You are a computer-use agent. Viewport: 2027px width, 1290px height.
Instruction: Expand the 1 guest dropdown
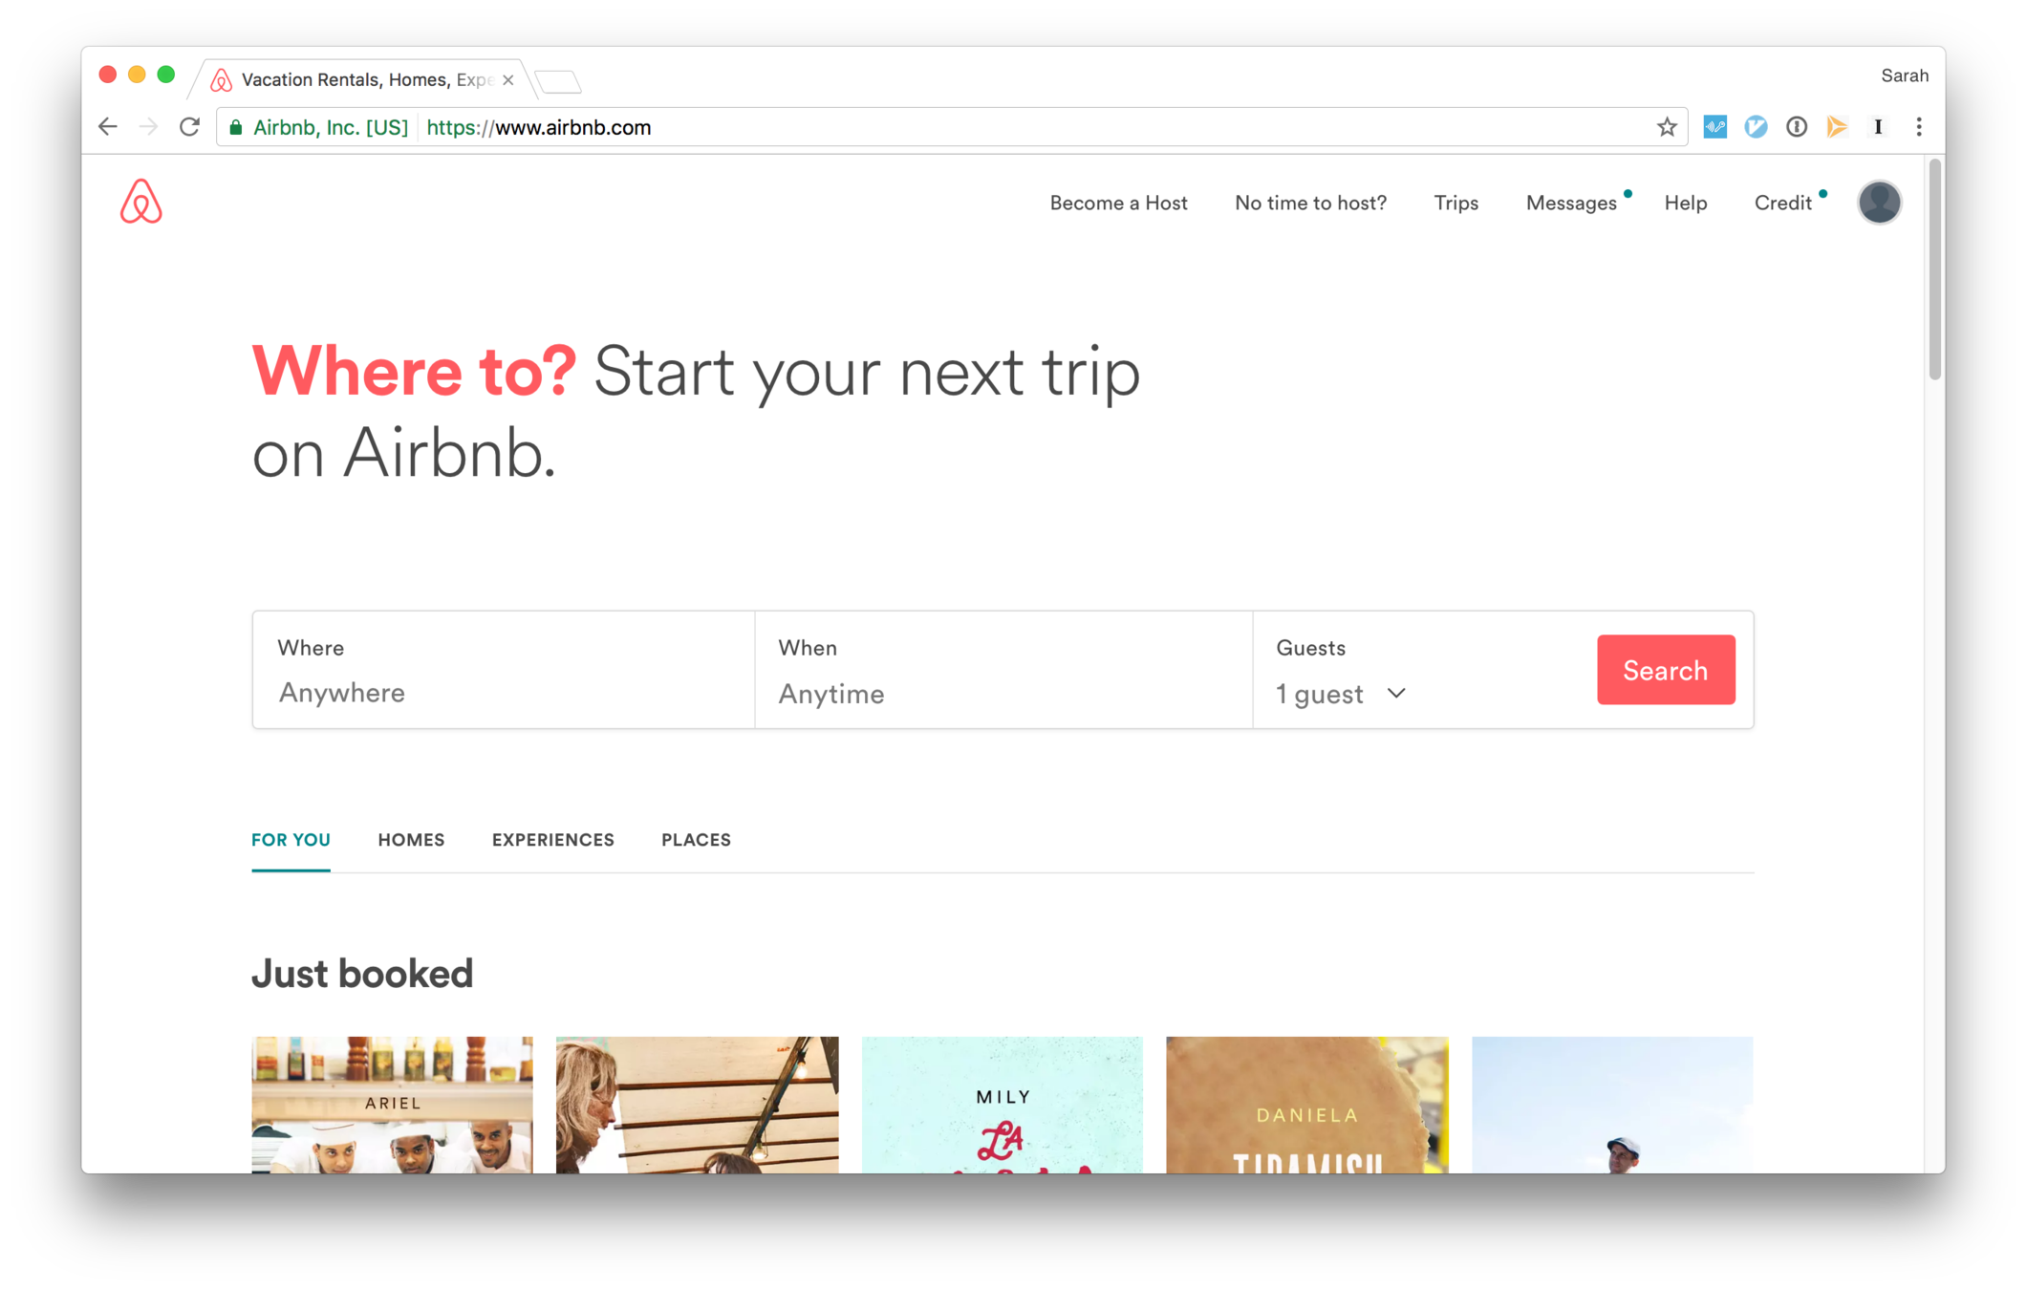coord(1341,694)
